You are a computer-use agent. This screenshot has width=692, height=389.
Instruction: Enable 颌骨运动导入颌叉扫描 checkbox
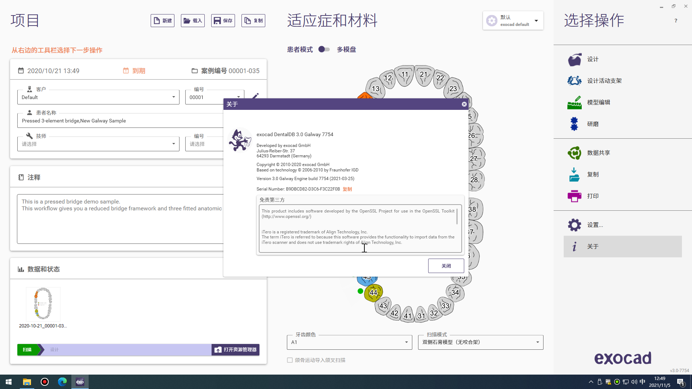click(290, 360)
